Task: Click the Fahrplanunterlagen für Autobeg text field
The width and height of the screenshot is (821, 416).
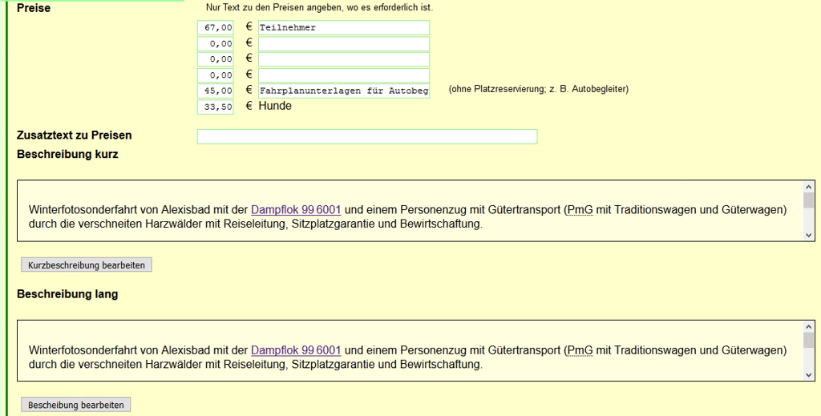Action: 343,91
